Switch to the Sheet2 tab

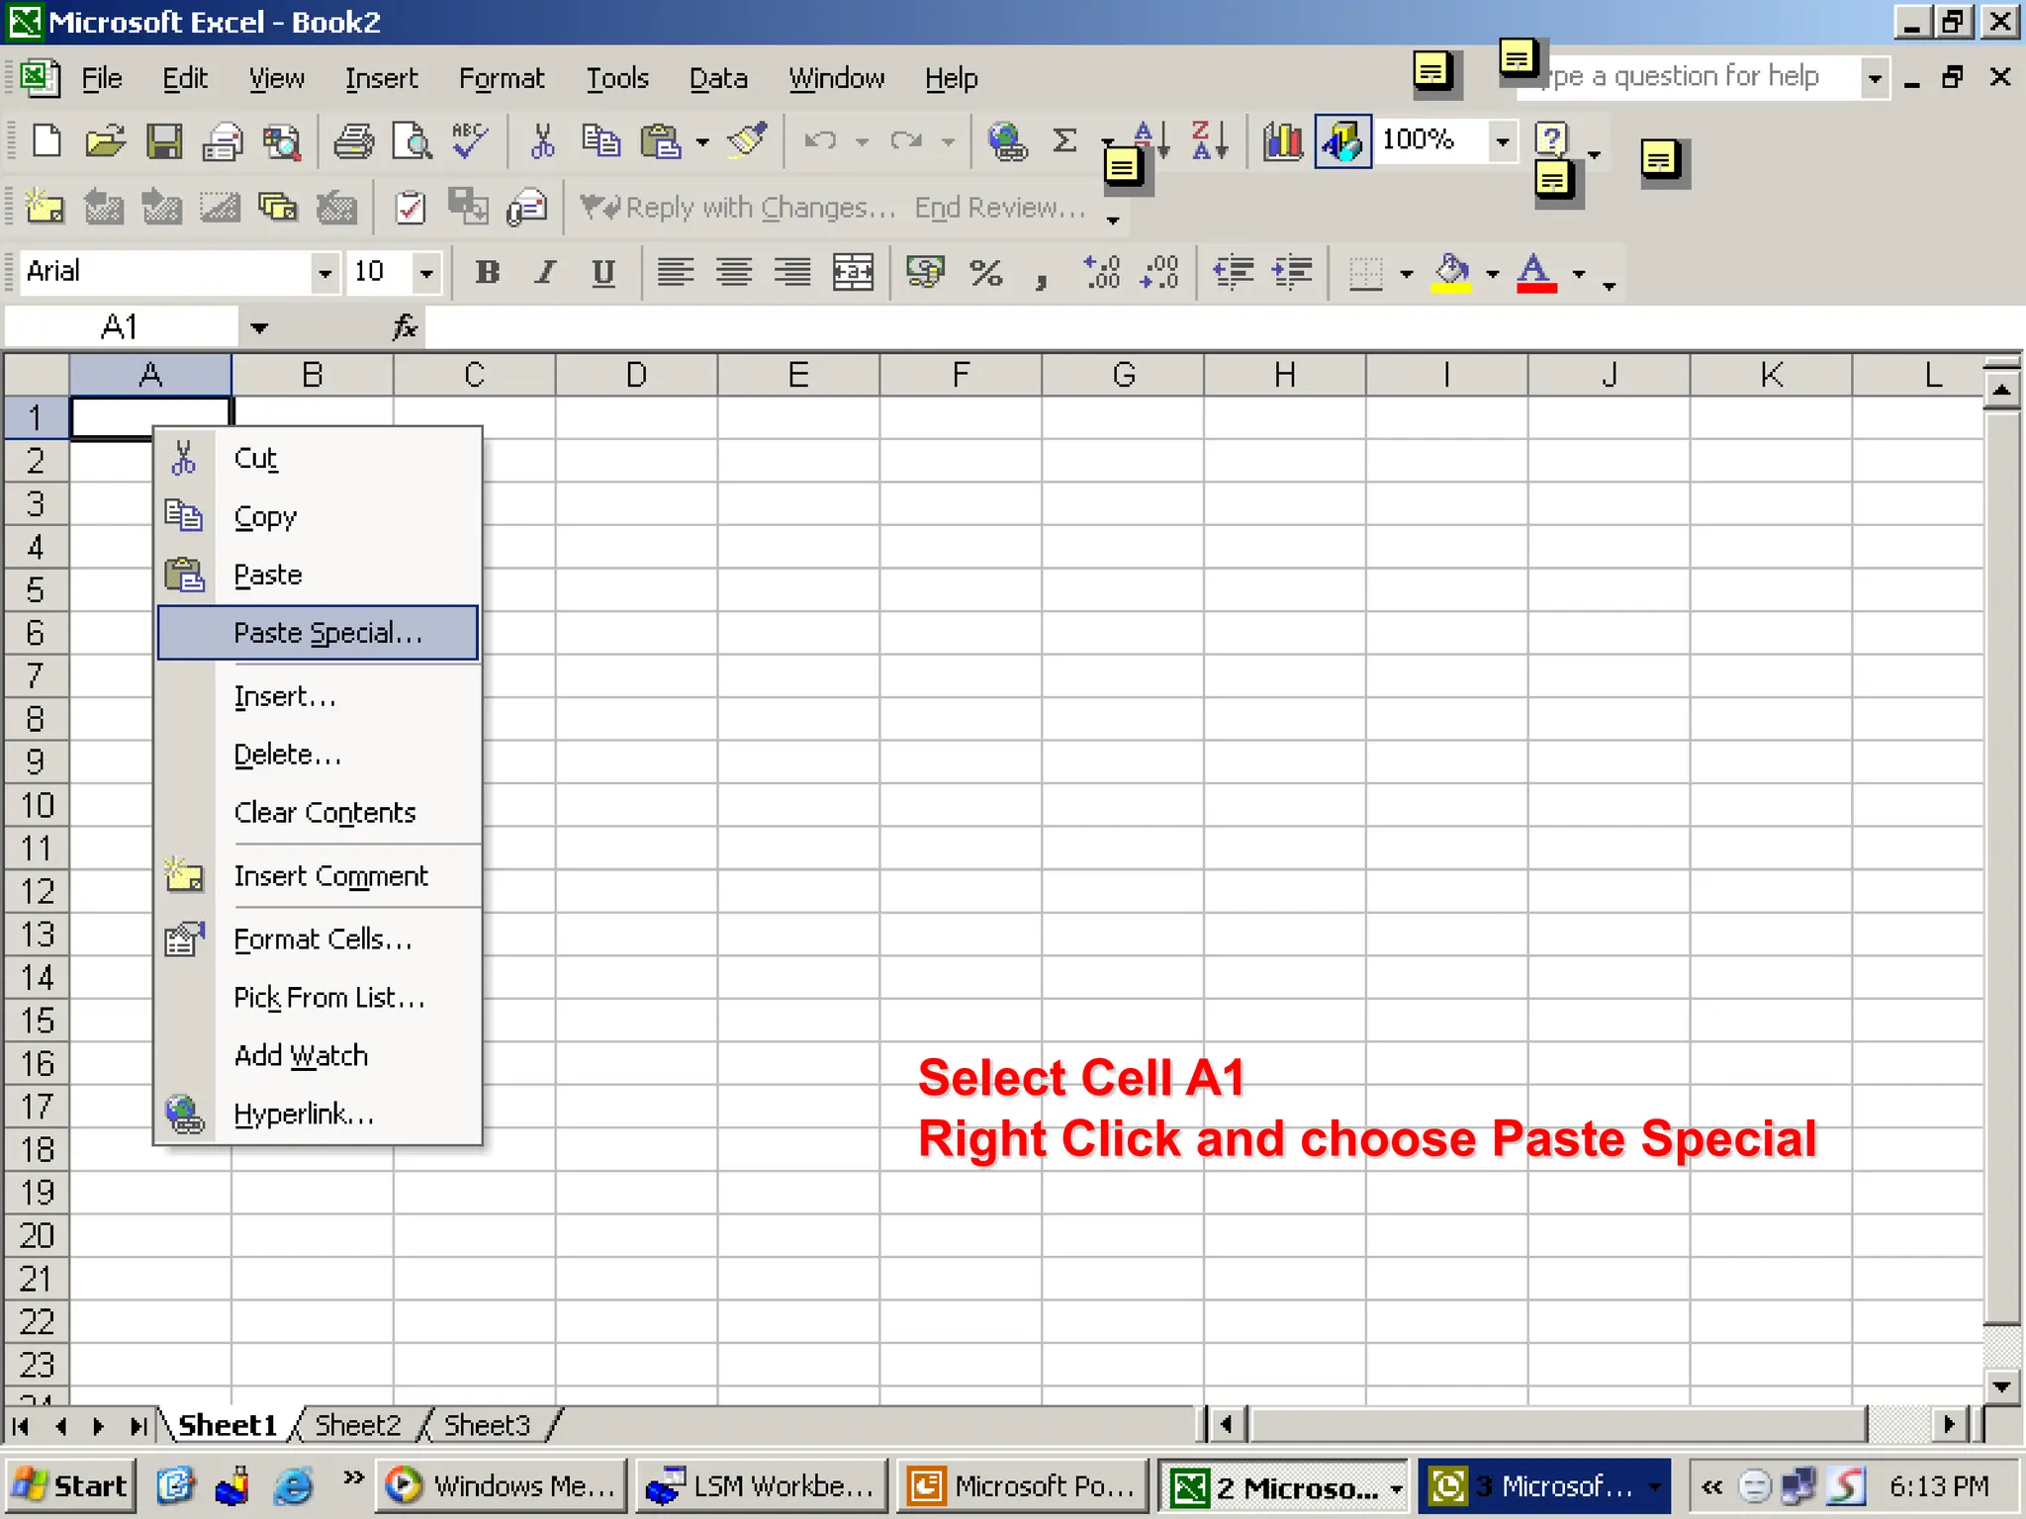357,1425
